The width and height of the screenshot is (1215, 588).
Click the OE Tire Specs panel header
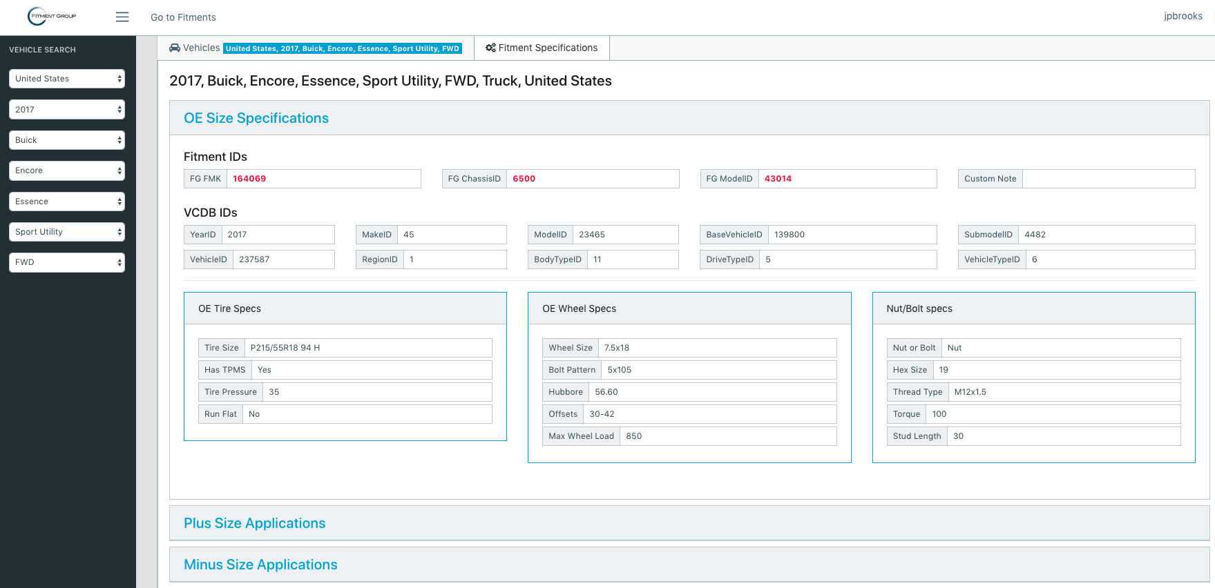pyautogui.click(x=345, y=308)
